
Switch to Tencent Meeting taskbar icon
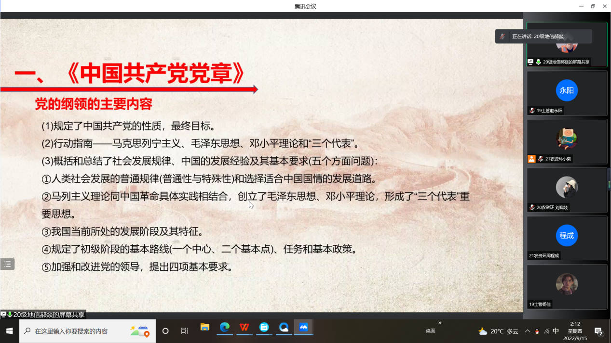coord(303,328)
